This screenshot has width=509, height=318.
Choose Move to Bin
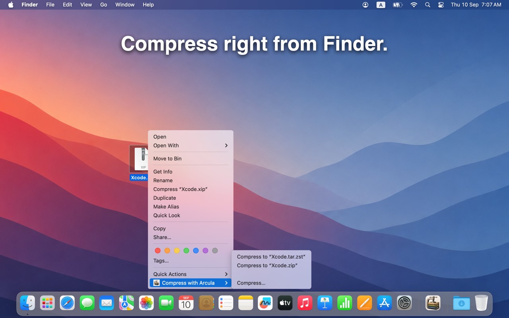(x=190, y=159)
